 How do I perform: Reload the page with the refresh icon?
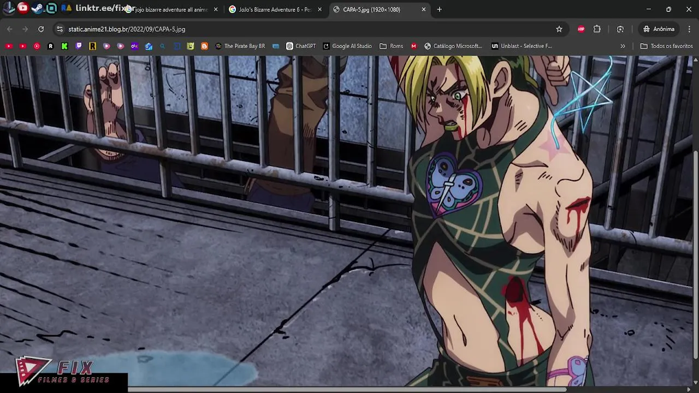tap(41, 29)
